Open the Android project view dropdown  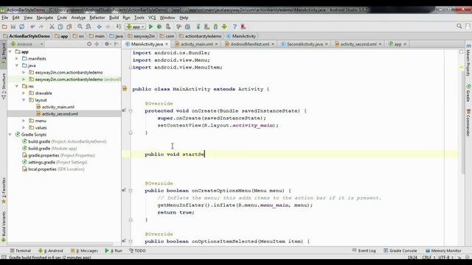pyautogui.click(x=27, y=44)
